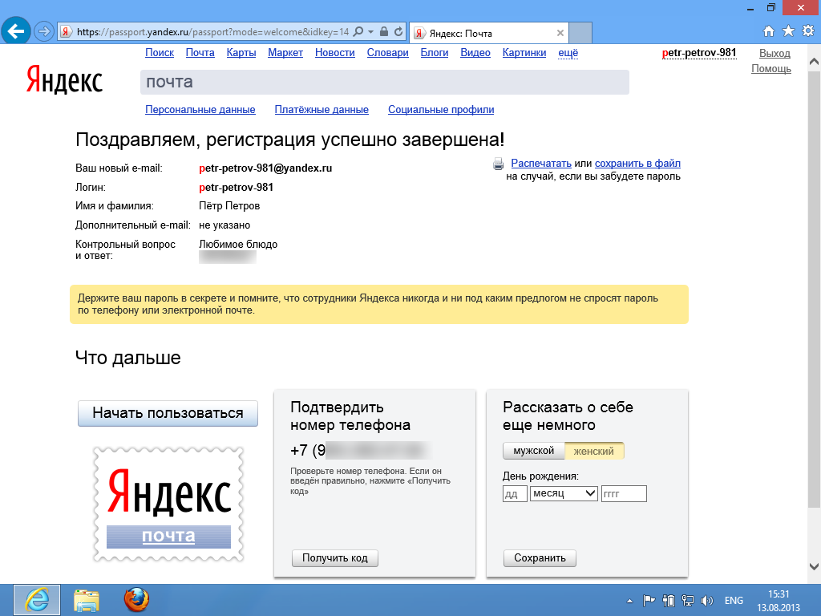
Task: Open the Почта top navigation link
Action: (200, 52)
